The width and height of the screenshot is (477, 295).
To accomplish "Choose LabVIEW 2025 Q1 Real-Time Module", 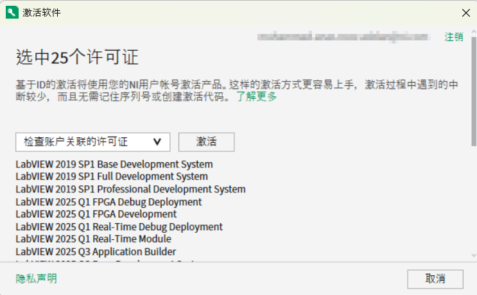I will (x=93, y=239).
